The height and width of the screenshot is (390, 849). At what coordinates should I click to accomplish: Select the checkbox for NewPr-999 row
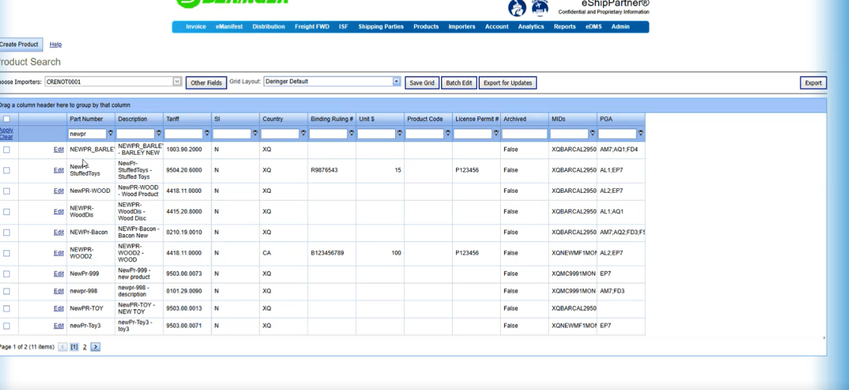pos(7,274)
